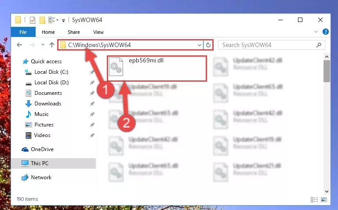The image size is (338, 210).
Task: Unpin Local Disk (C:) via pin icon
Action: (x=92, y=72)
